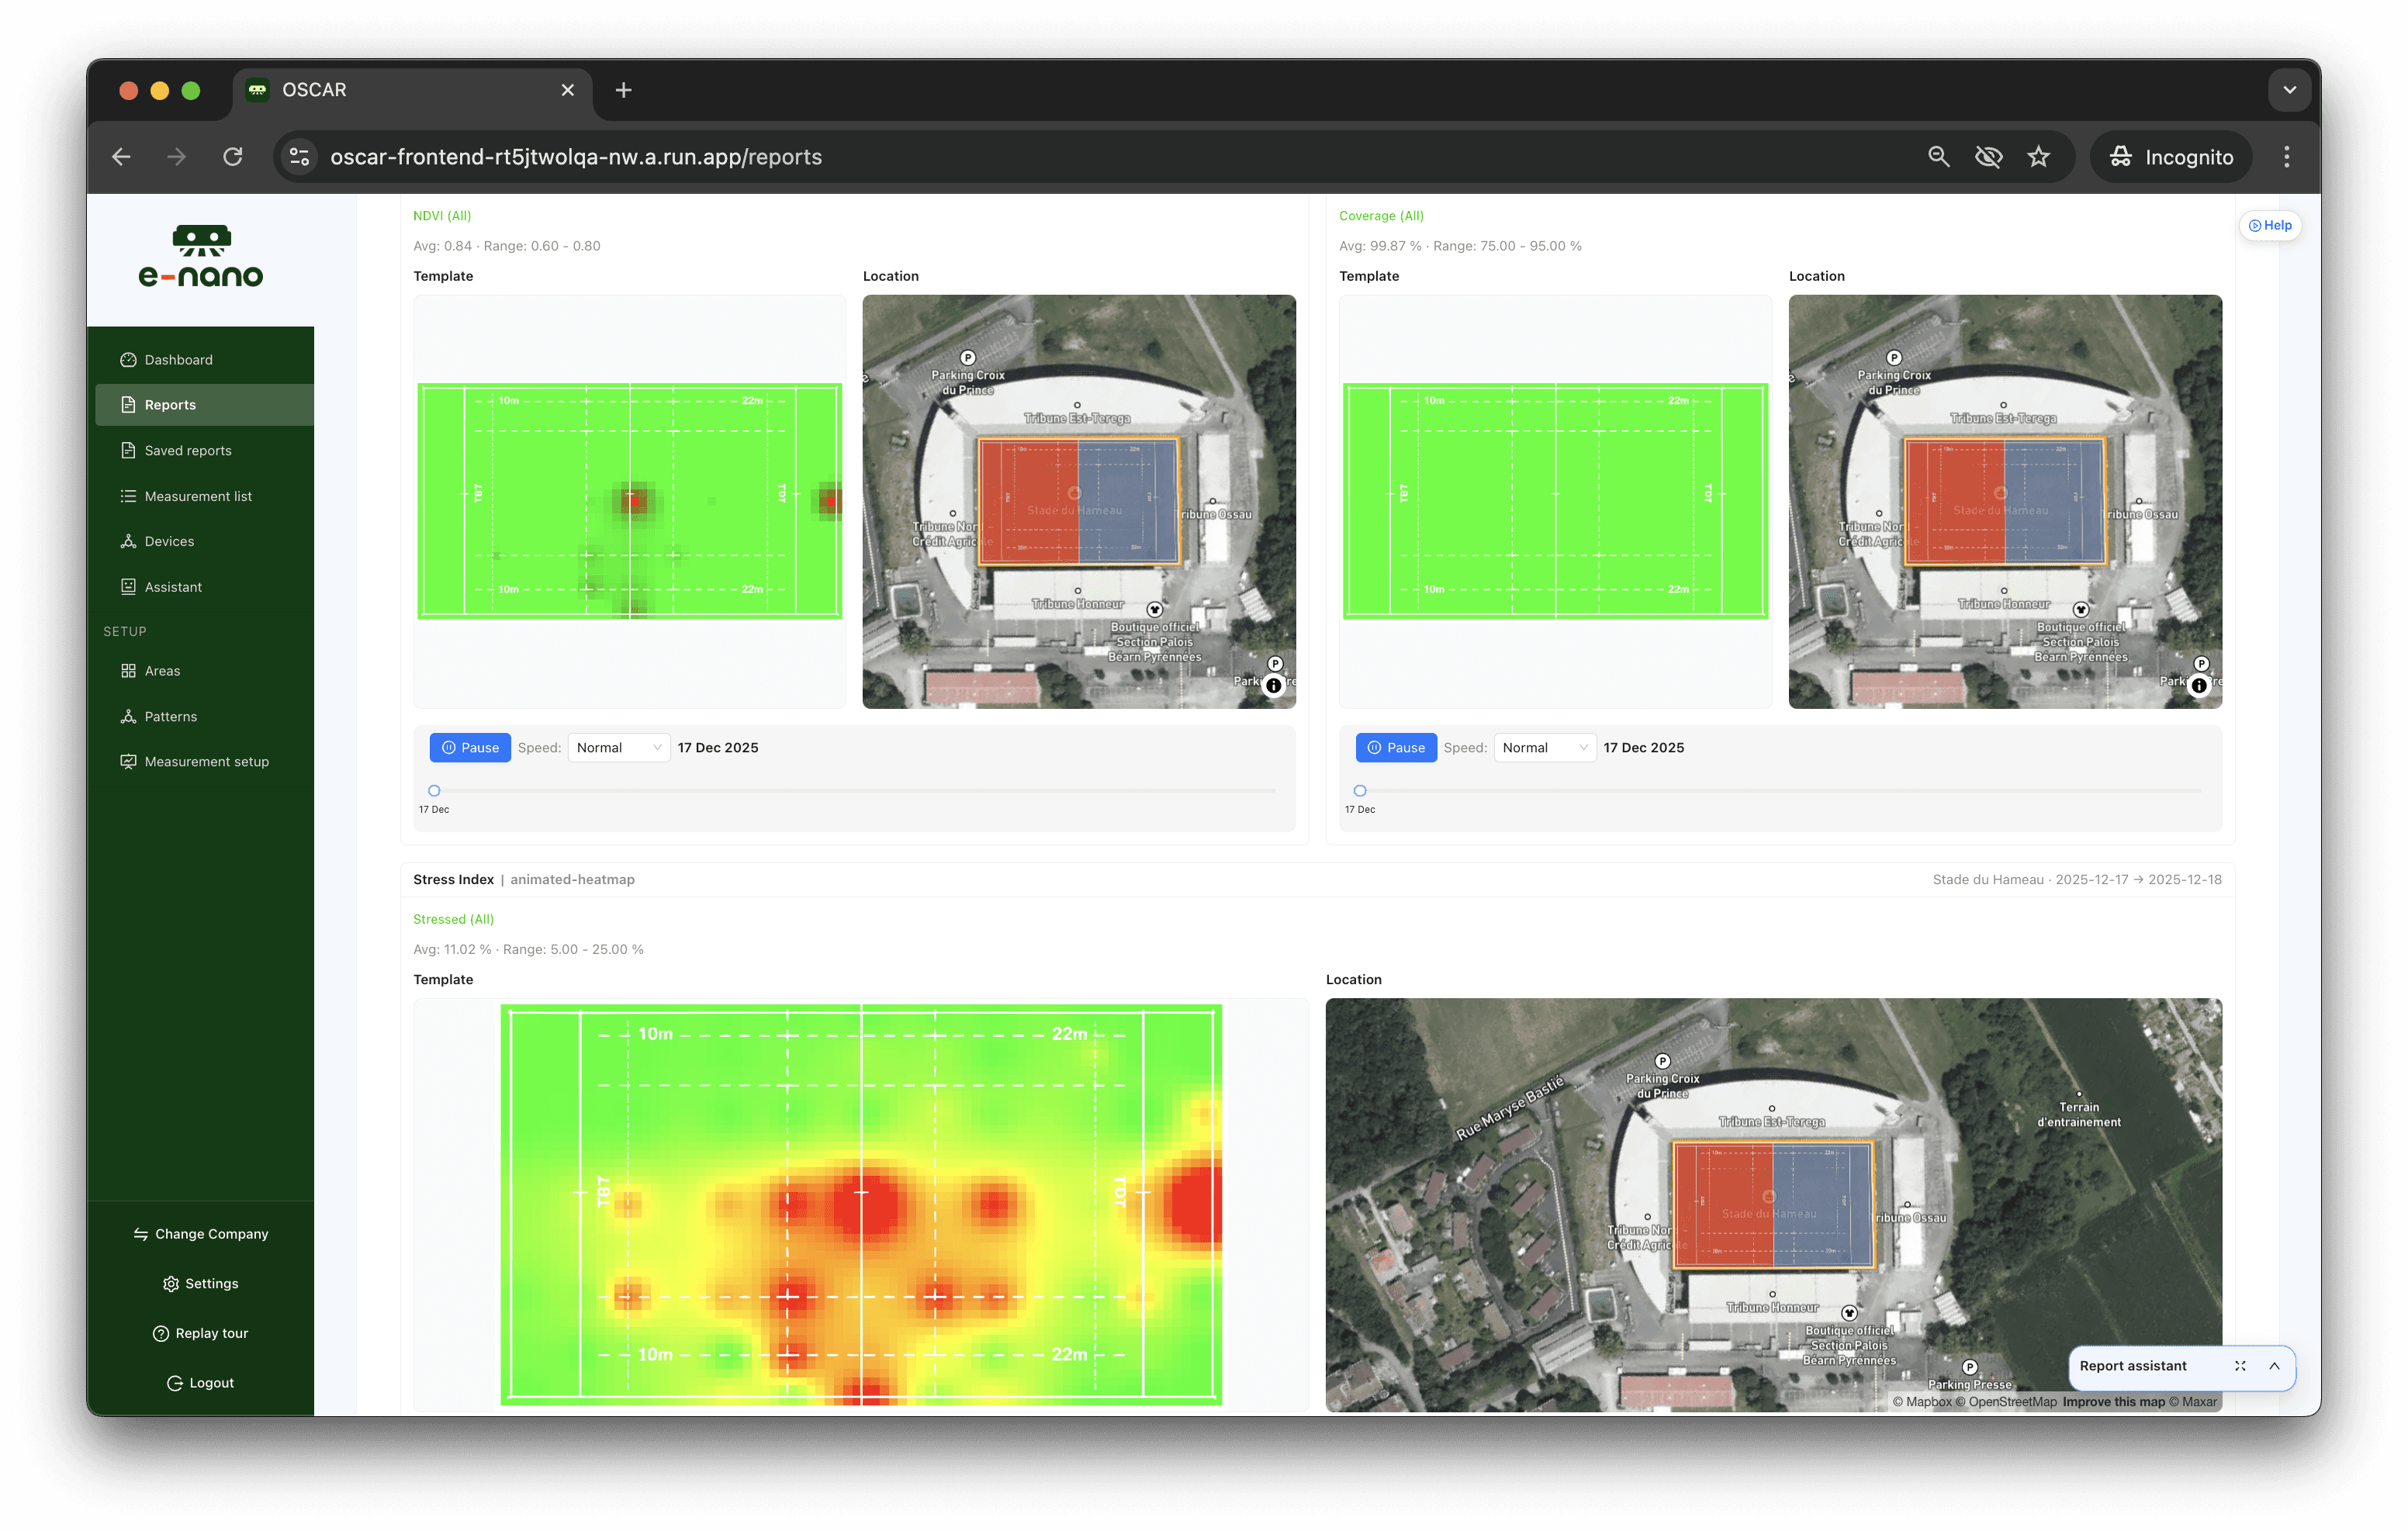Open Saved reports menu item
Image resolution: width=2408 pixels, height=1531 pixels.
188,451
